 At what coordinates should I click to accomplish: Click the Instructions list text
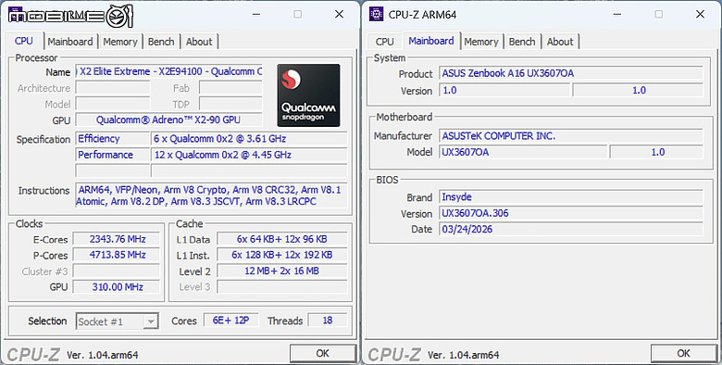(x=211, y=195)
